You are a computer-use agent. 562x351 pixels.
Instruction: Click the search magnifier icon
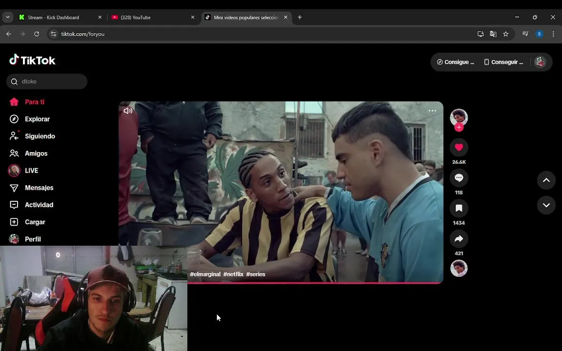14,82
